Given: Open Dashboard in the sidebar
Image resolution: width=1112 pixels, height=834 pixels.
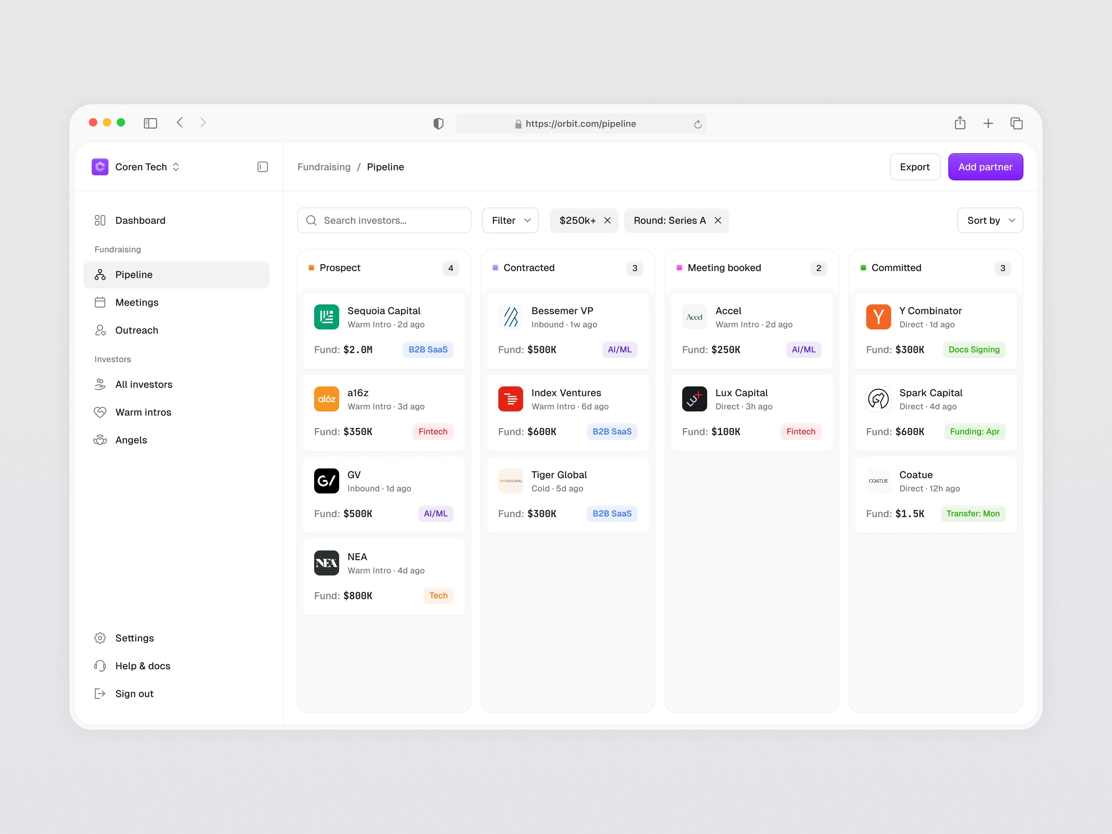Looking at the screenshot, I should point(177,221).
